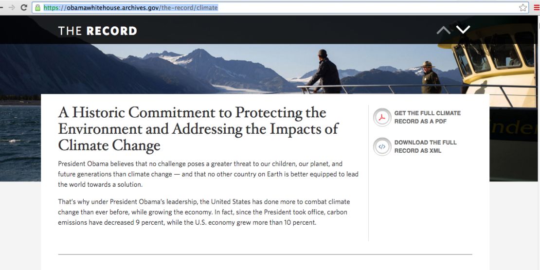
Task: Click the red PDF download icon
Action: [382, 117]
